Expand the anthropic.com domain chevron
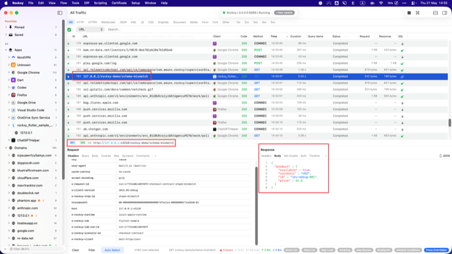Viewport: 452px width, 254px height. (9, 208)
